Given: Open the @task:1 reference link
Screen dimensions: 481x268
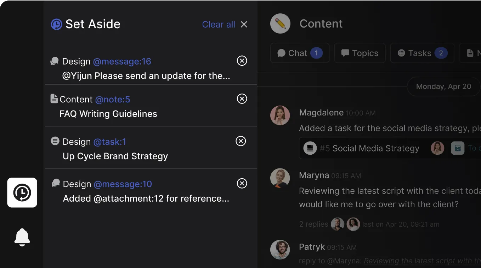Looking at the screenshot, I should click(110, 142).
